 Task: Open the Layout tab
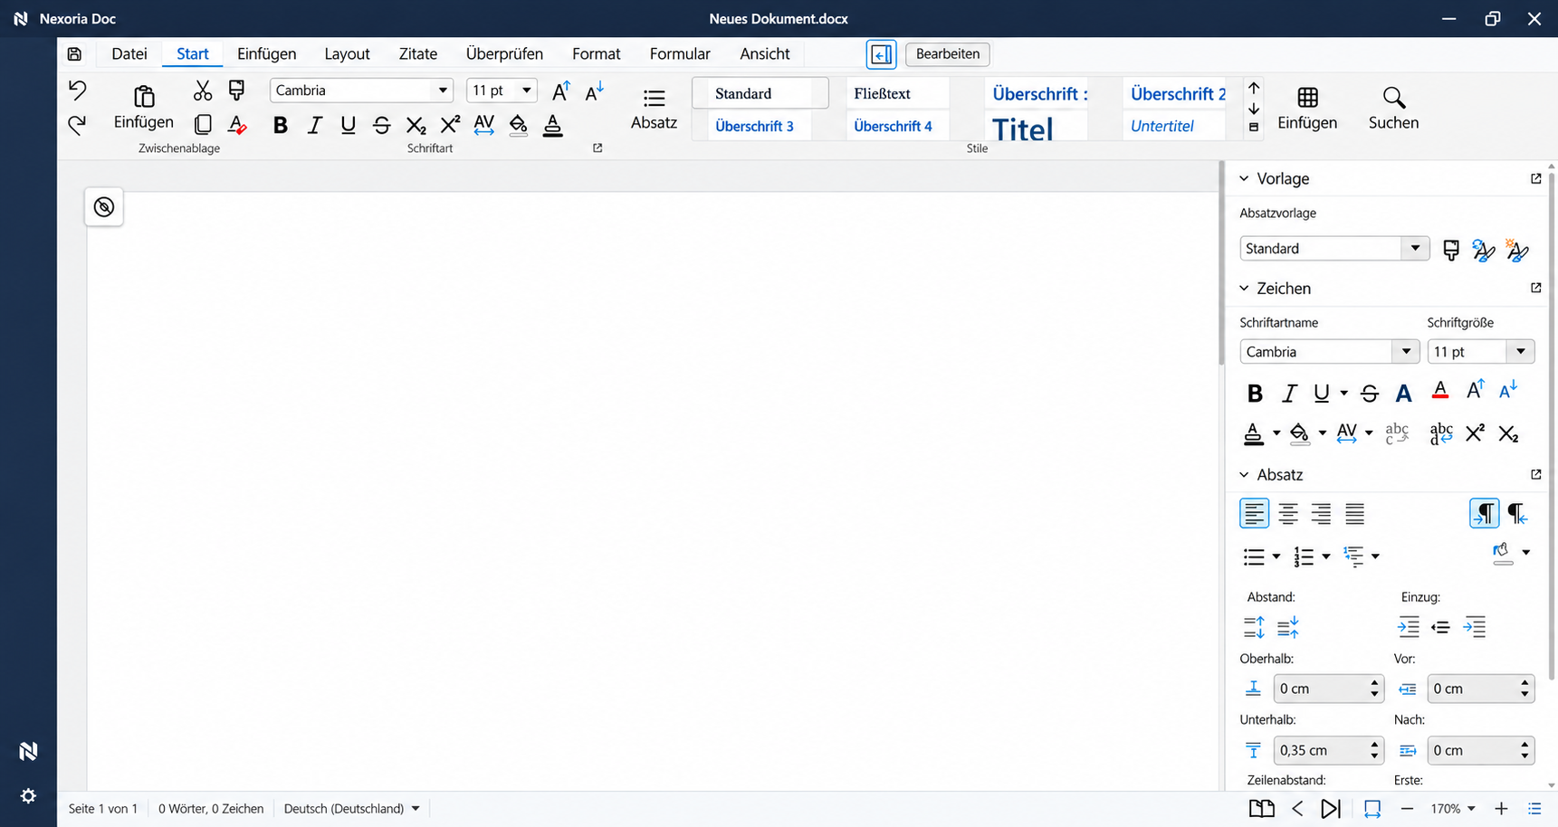tap(347, 54)
